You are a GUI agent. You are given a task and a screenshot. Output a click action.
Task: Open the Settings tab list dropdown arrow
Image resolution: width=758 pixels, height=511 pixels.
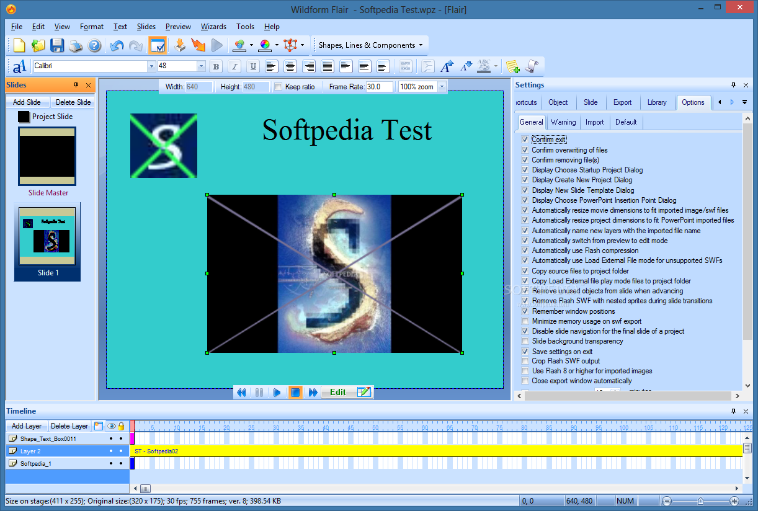pos(744,102)
